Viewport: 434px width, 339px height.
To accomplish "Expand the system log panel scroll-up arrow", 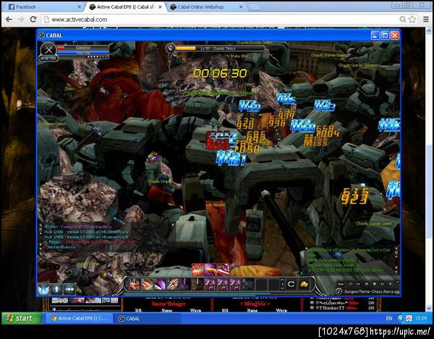I will click(396, 249).
